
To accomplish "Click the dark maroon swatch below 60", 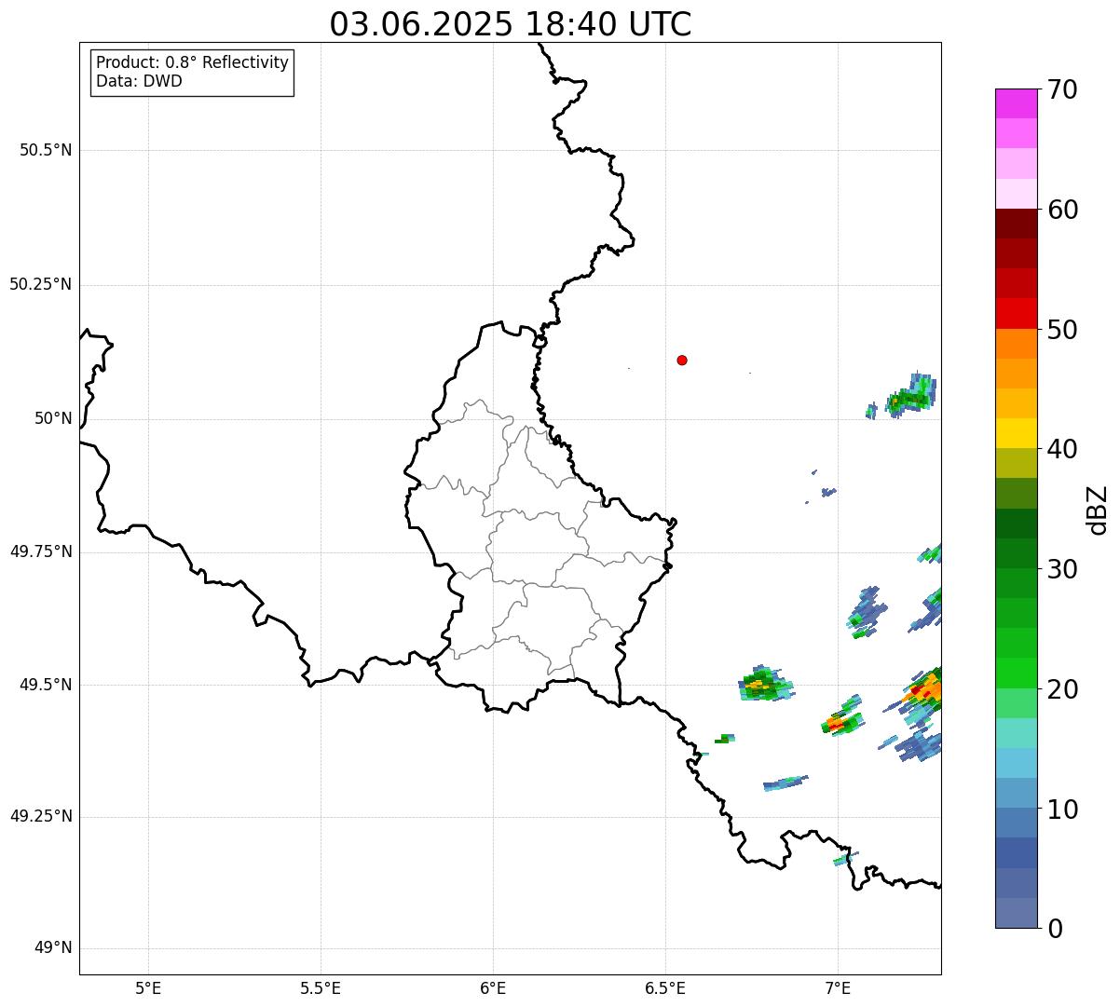I will click(x=1016, y=224).
